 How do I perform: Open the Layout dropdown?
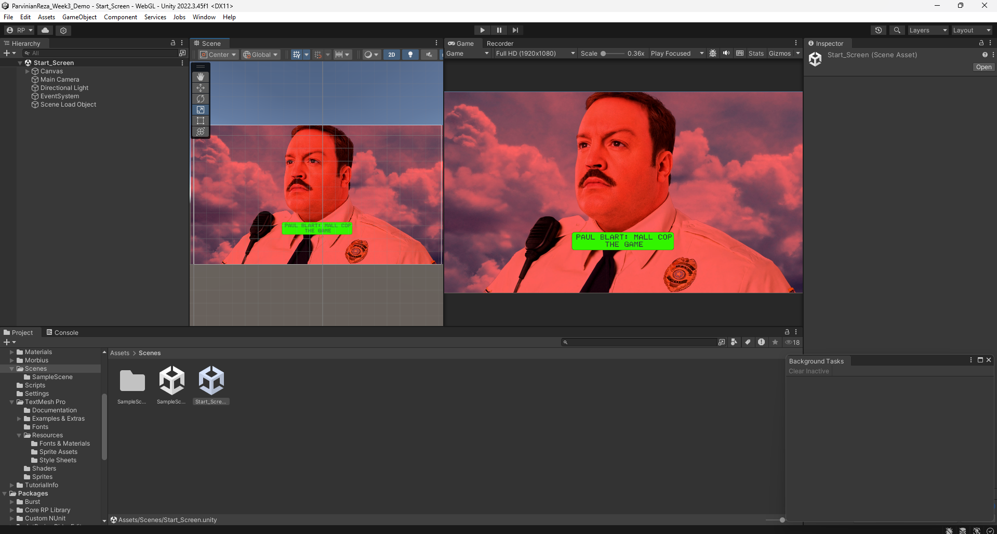coord(972,30)
